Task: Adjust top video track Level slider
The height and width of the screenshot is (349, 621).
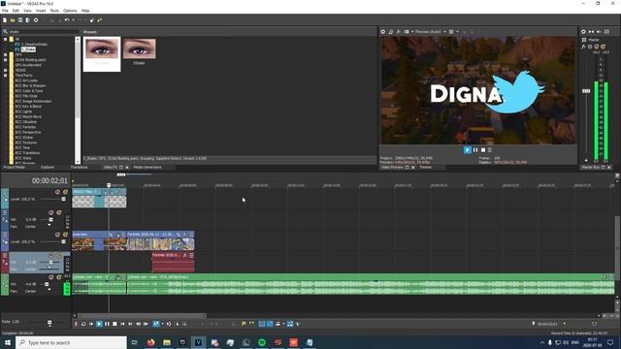Action: click(63, 199)
